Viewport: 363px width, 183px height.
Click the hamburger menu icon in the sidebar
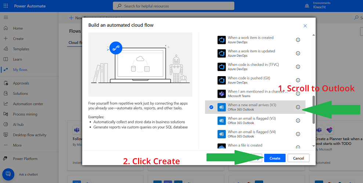pos(6,17)
